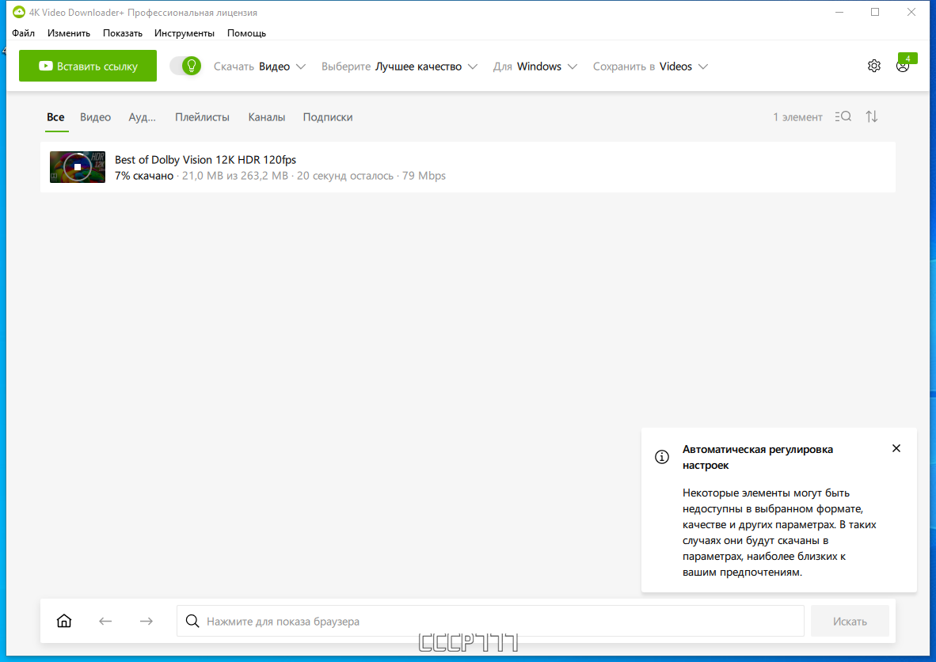This screenshot has height=662, width=936.
Task: Click the info icon in notification
Action: (662, 457)
